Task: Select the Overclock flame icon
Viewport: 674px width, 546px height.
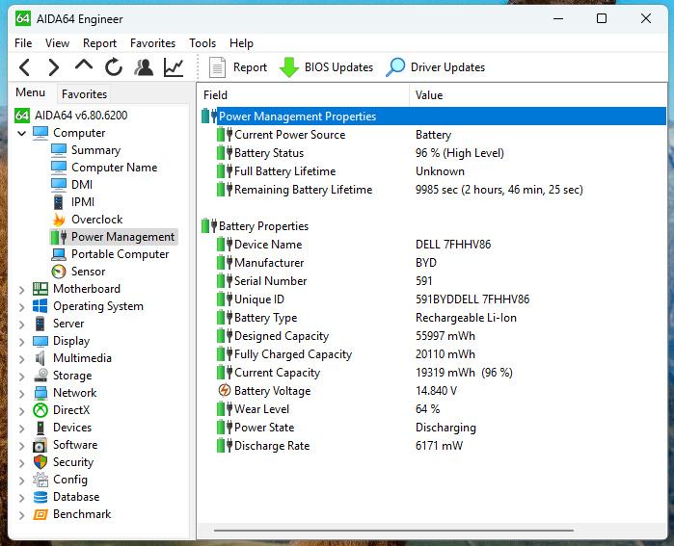Action: point(59,220)
